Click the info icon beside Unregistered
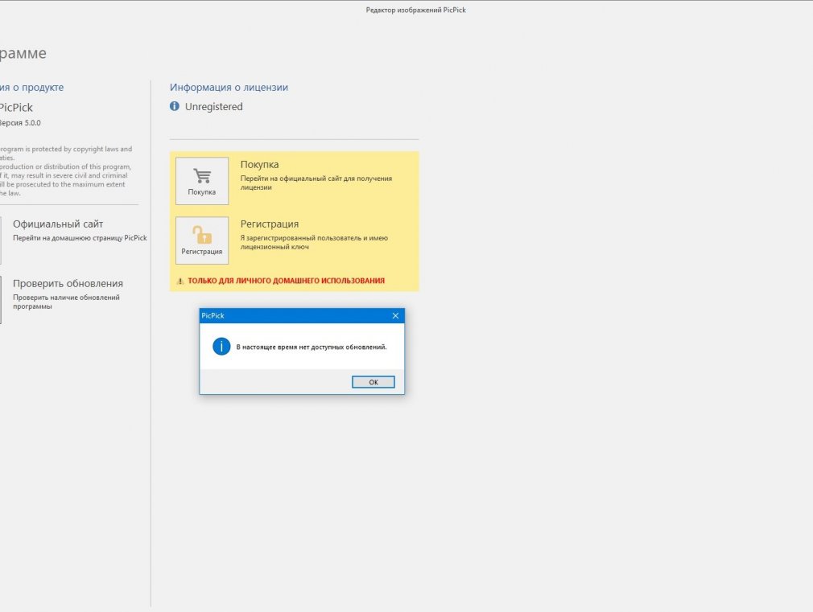The image size is (813, 612). (175, 106)
